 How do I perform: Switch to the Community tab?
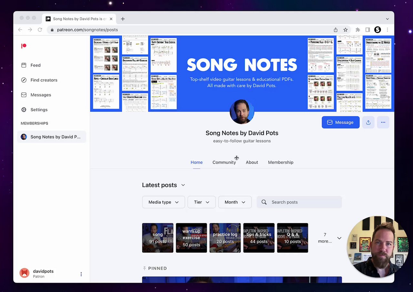pyautogui.click(x=224, y=162)
